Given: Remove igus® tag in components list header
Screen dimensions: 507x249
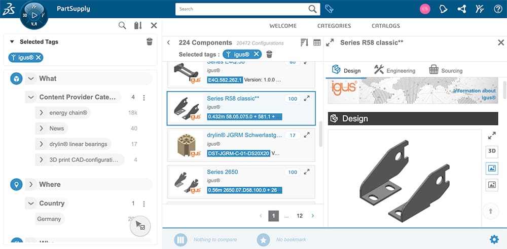Looking at the screenshot, I should coord(256,54).
